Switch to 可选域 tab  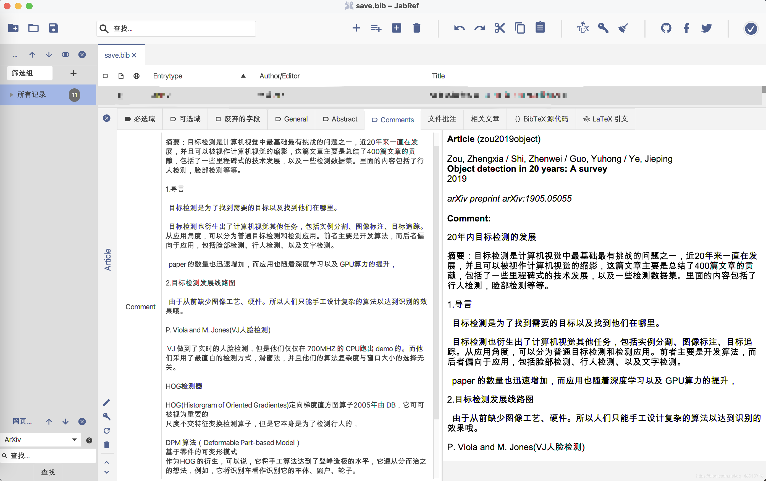pos(185,119)
